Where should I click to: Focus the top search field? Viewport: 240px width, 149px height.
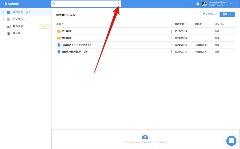point(86,4)
